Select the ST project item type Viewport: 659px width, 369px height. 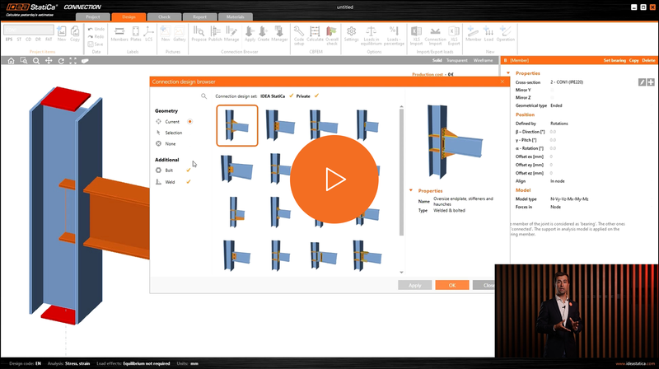19,40
